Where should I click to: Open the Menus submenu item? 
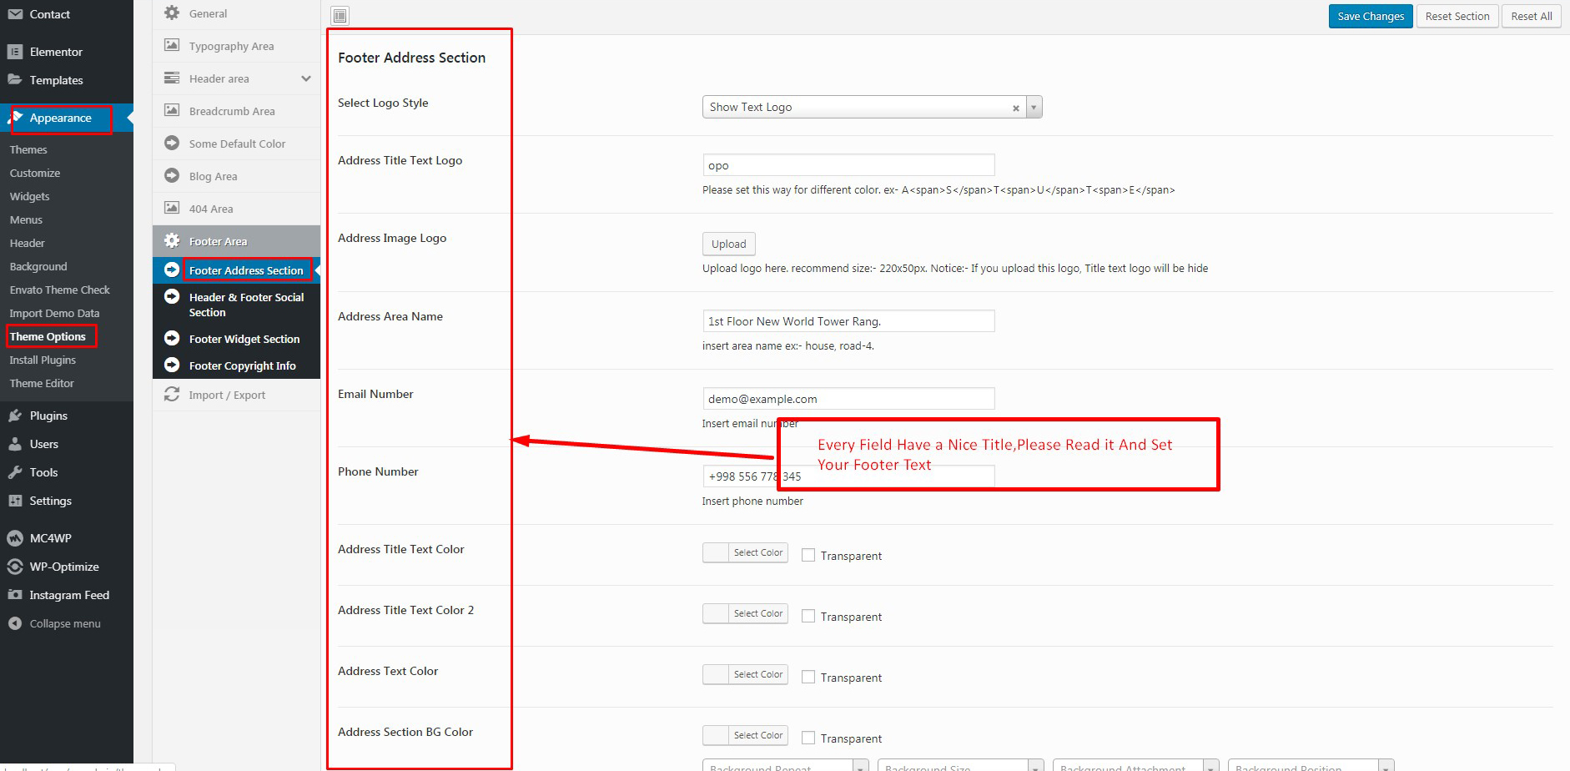coord(26,219)
